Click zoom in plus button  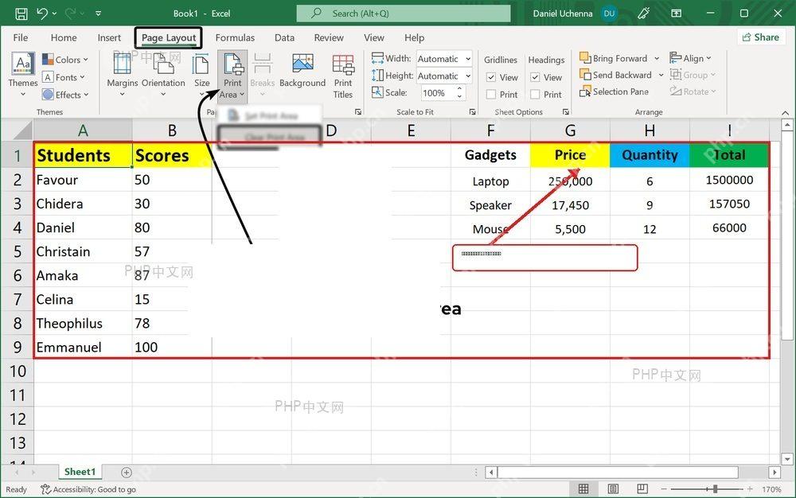click(x=750, y=489)
